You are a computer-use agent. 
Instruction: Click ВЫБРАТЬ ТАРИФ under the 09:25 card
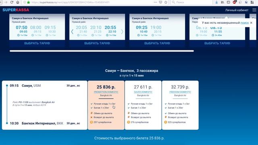(x=157, y=43)
